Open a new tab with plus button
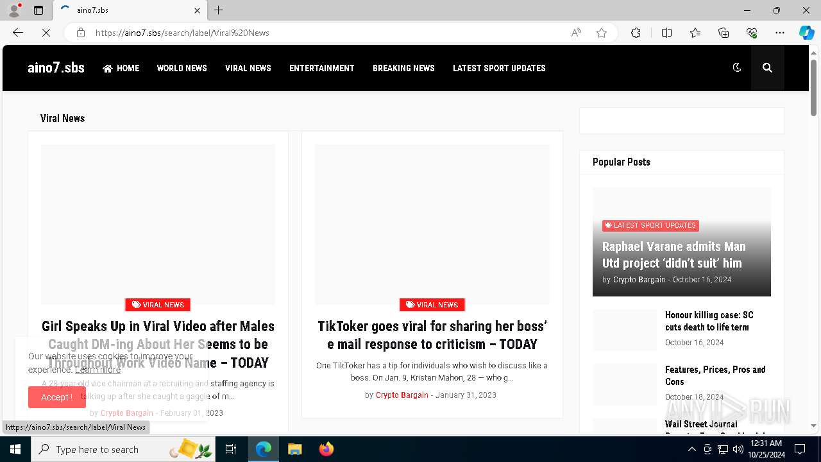Viewport: 821px width, 462px height. click(219, 10)
